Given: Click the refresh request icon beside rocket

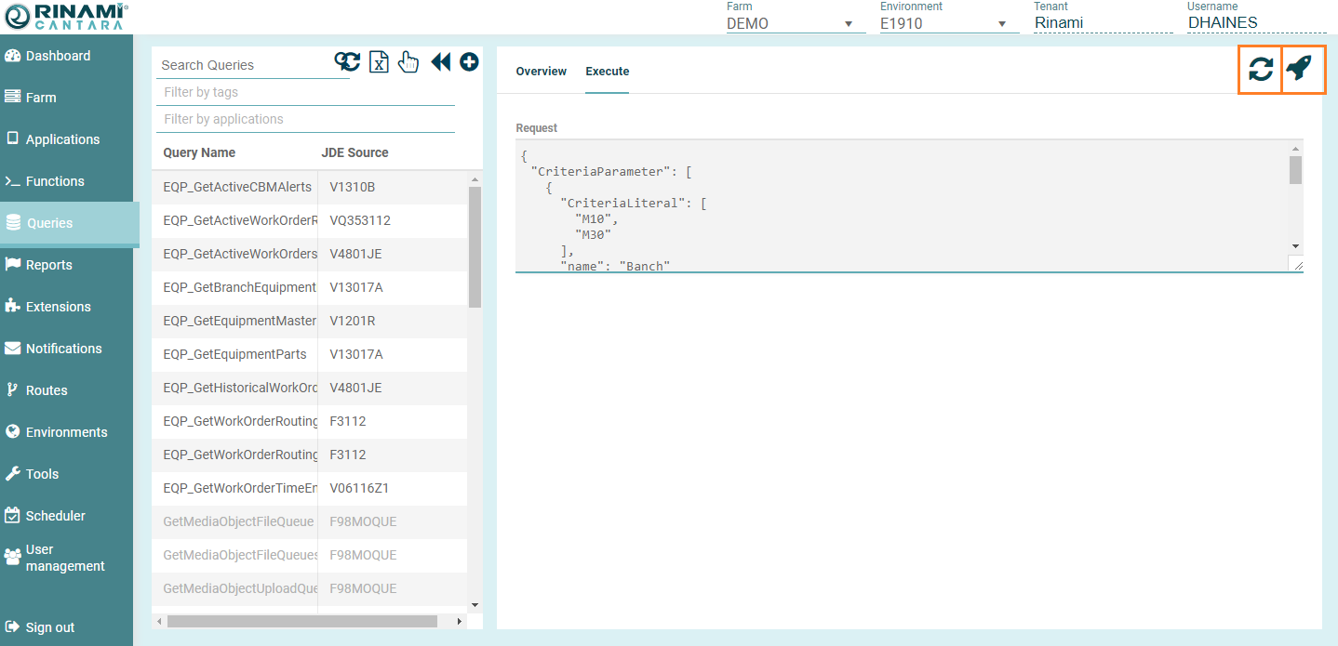Looking at the screenshot, I should 1260,69.
